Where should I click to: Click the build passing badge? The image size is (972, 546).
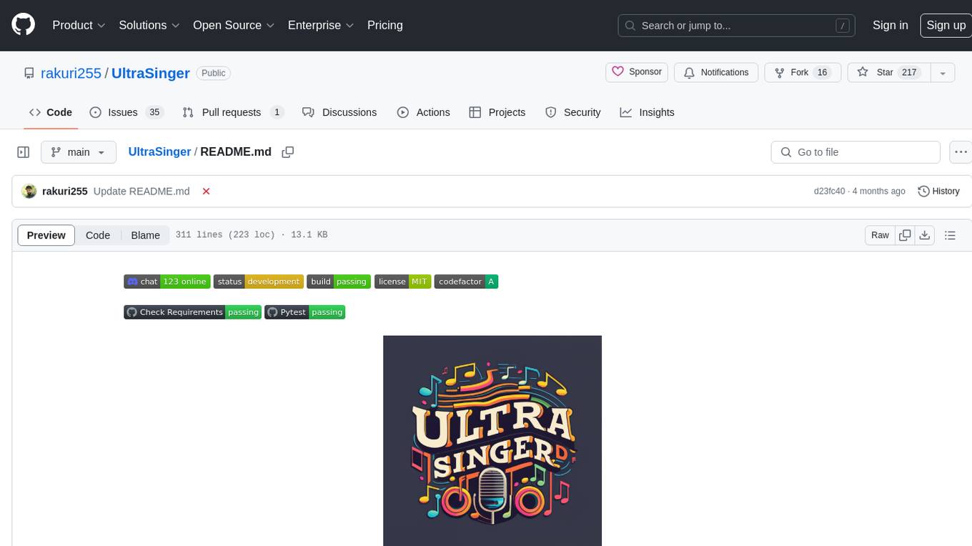point(339,282)
